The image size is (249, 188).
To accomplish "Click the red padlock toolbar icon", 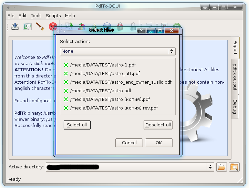I will pyautogui.click(x=120, y=27).
